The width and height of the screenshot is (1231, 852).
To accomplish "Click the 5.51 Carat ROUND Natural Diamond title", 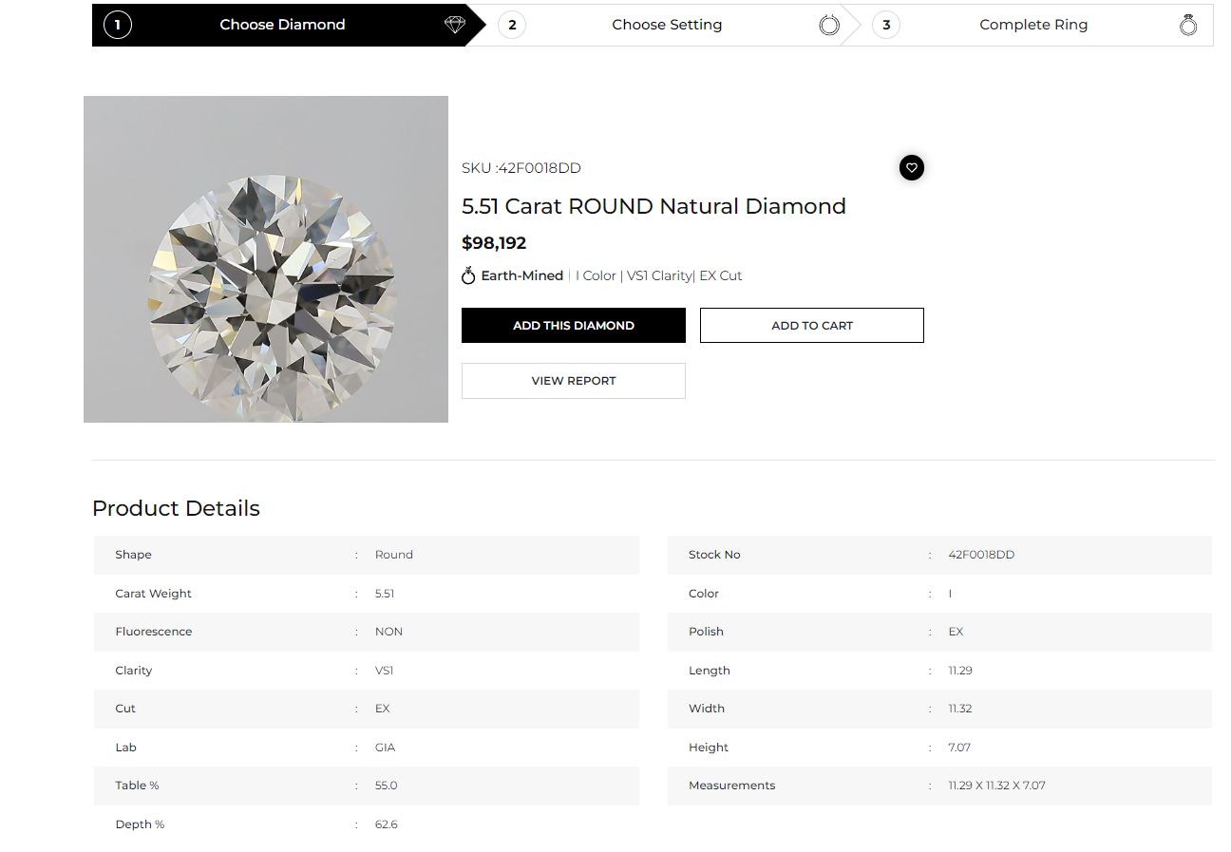I will 653,206.
